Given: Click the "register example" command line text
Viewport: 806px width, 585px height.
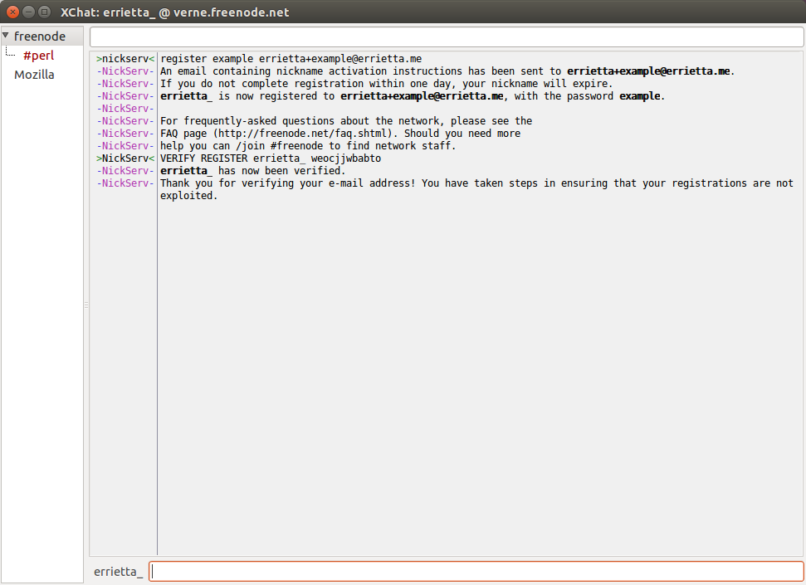Looking at the screenshot, I should pos(291,59).
